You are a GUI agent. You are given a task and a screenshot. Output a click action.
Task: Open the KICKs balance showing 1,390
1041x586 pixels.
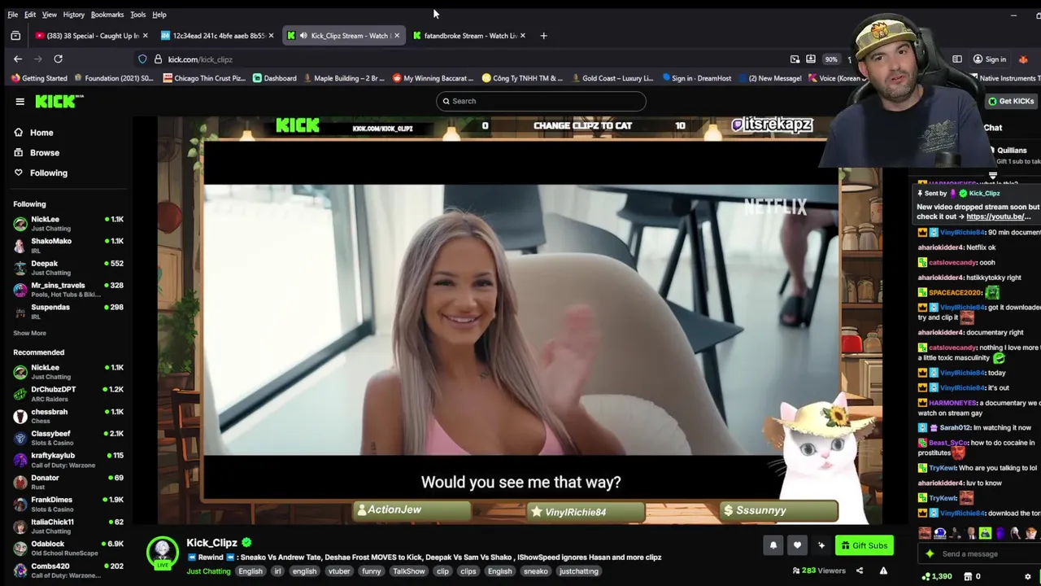coord(936,576)
